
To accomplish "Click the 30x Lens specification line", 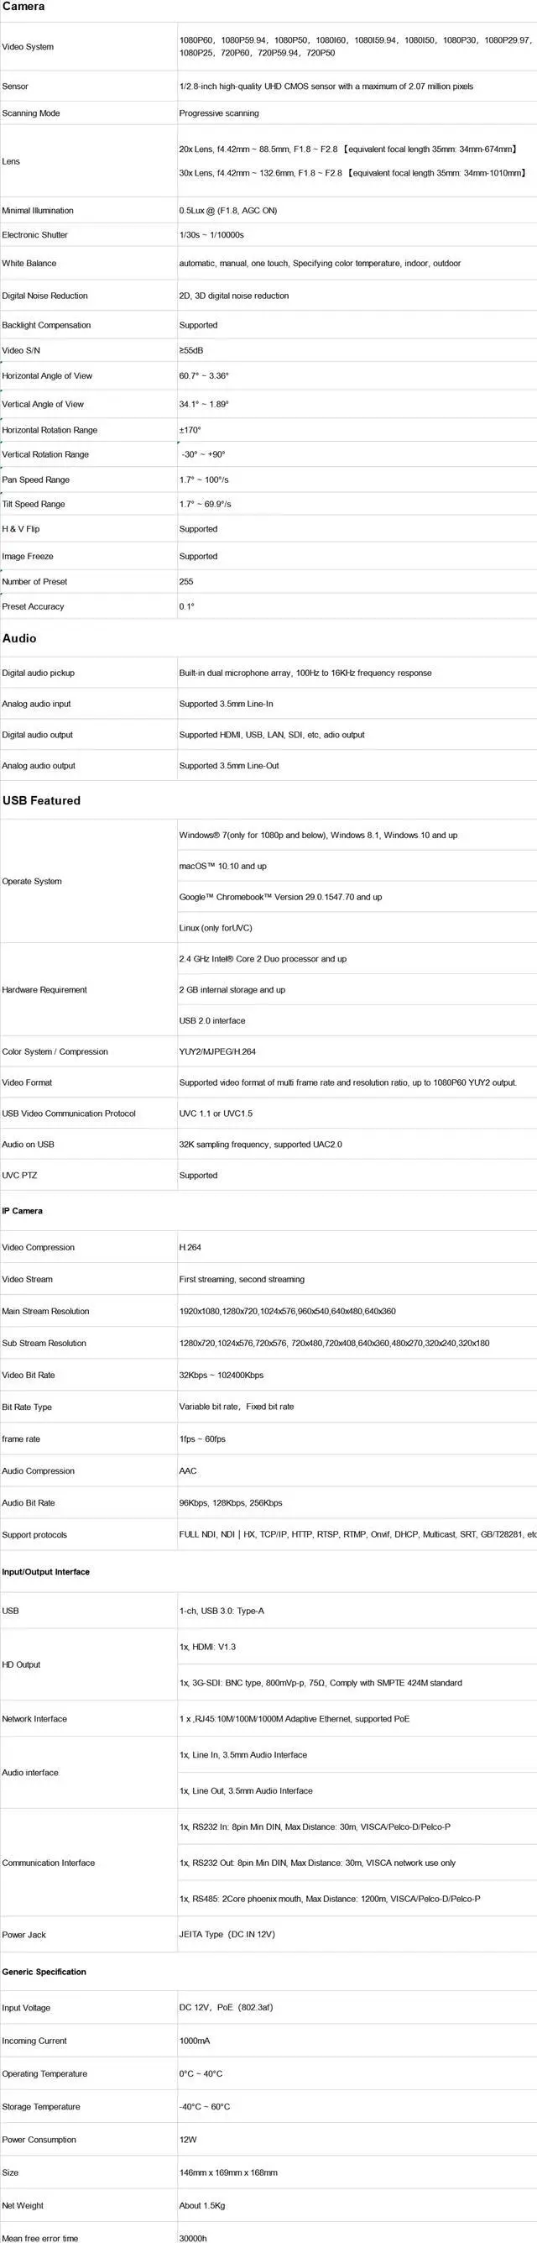I will coord(352,173).
